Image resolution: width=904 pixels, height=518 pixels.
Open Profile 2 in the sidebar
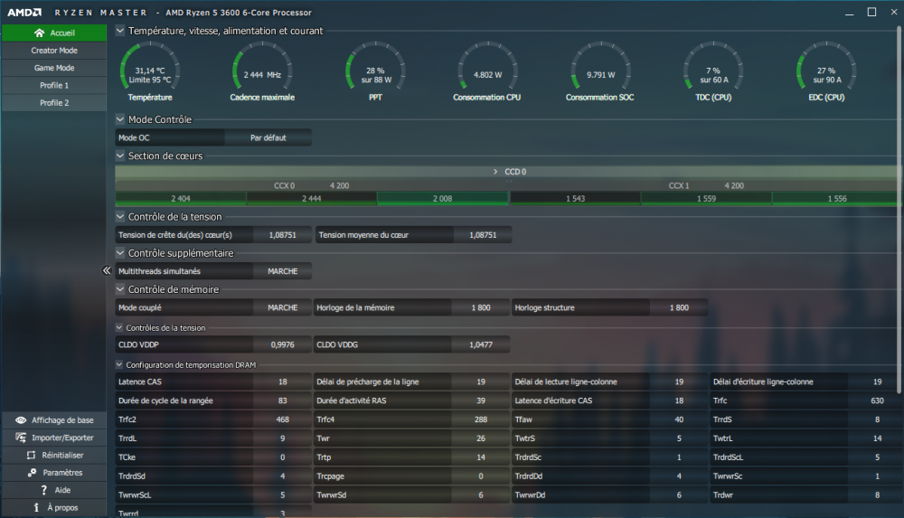click(x=53, y=103)
